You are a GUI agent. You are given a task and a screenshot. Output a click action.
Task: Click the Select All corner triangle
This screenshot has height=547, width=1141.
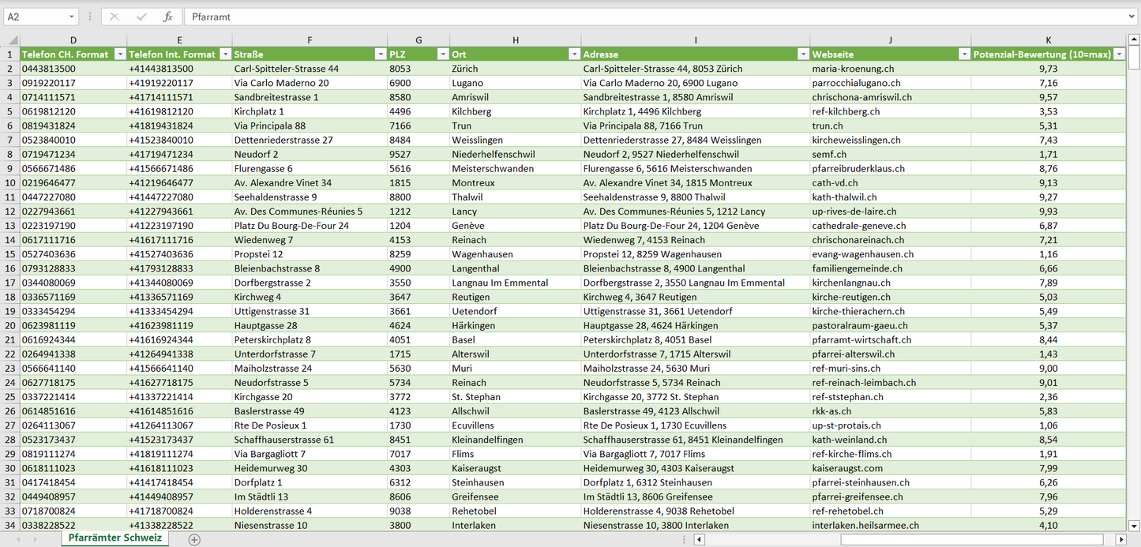(11, 40)
